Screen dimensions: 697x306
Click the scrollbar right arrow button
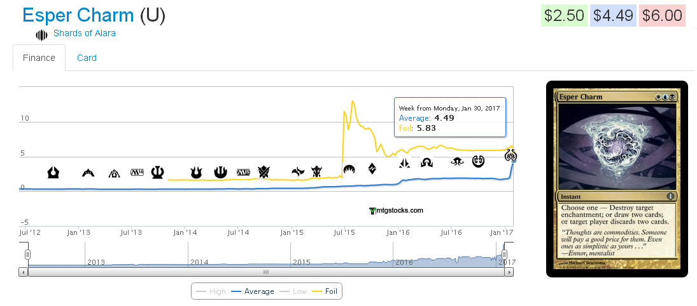pos(509,272)
